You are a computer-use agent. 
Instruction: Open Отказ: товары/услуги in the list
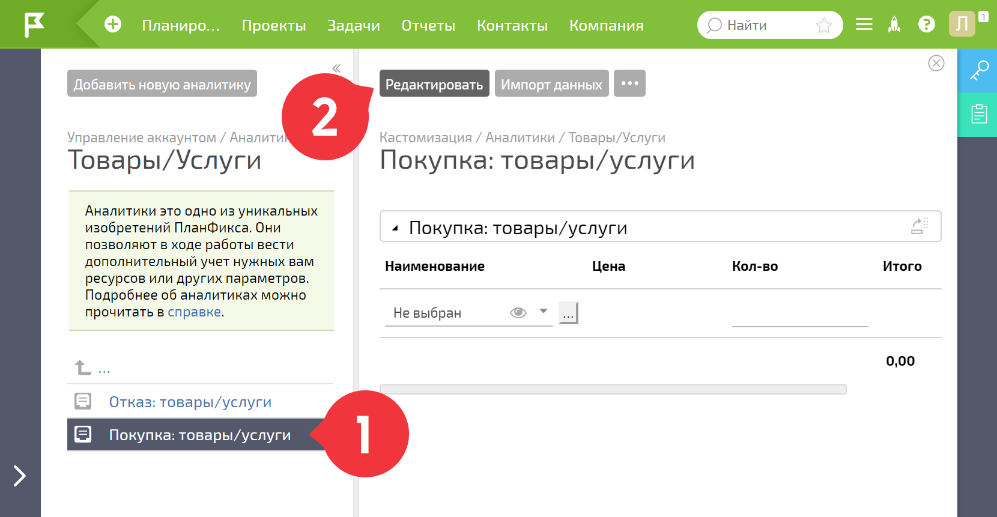coord(190,402)
